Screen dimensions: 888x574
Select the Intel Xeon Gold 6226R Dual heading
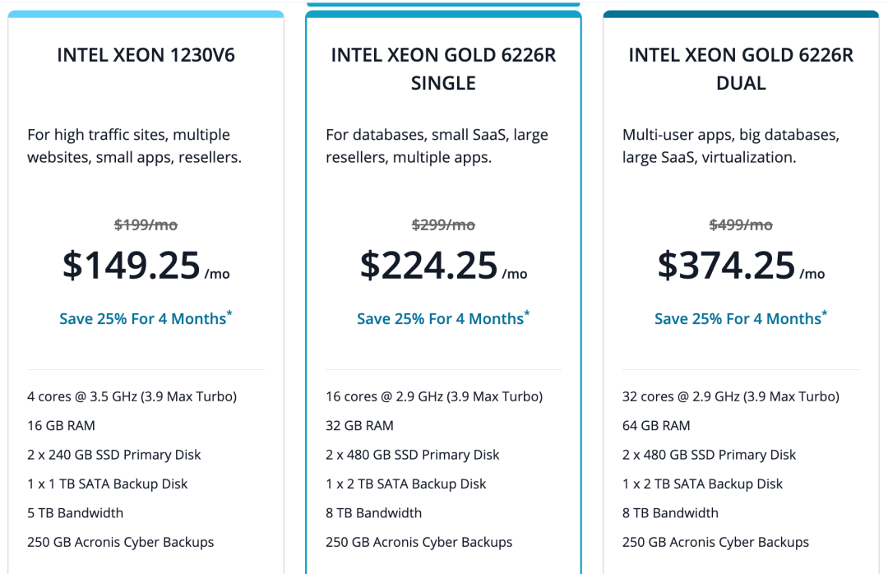tap(741, 69)
